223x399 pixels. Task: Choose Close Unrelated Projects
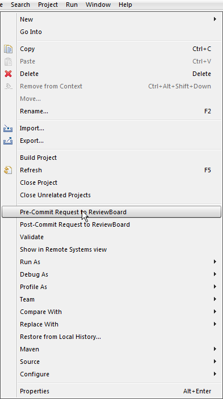point(111,195)
